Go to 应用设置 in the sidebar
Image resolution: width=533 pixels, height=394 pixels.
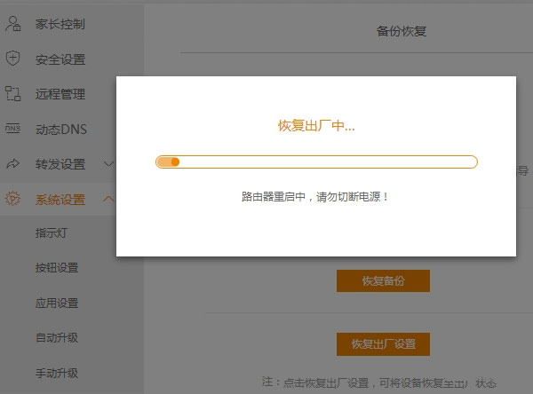click(x=57, y=303)
